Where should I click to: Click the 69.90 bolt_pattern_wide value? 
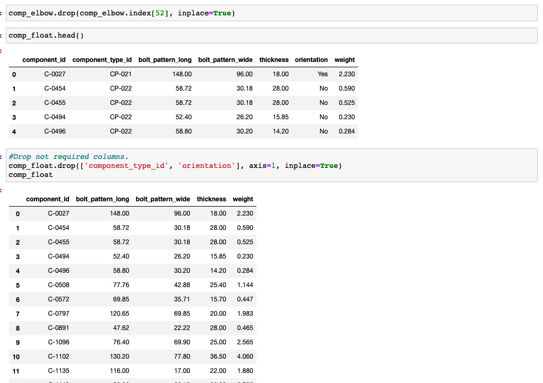pos(182,342)
